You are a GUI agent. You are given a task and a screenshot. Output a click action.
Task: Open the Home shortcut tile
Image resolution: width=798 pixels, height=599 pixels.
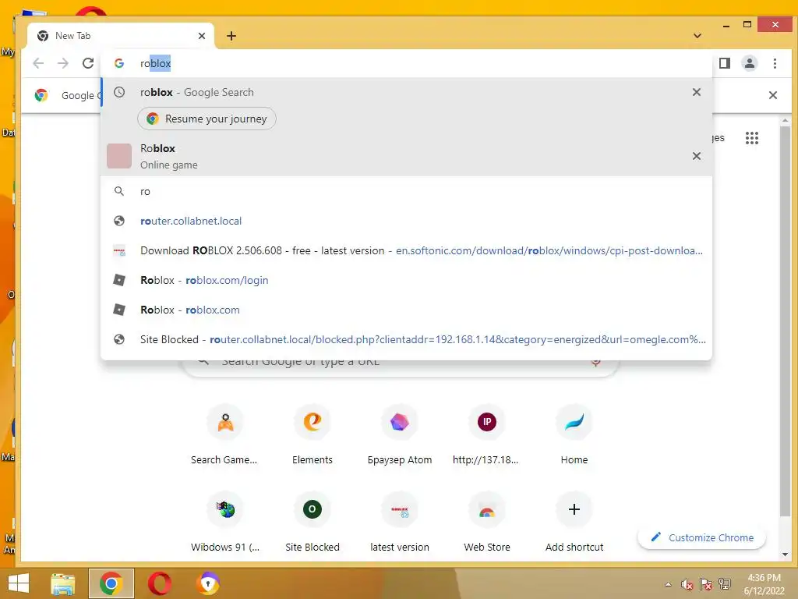click(574, 434)
